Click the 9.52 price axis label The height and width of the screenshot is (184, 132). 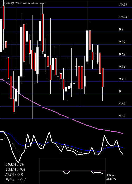pyautogui.click(x=122, y=54)
